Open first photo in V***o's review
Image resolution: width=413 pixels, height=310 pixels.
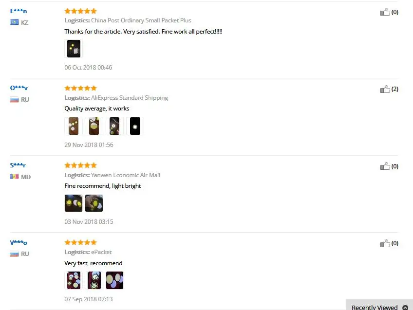(x=74, y=280)
